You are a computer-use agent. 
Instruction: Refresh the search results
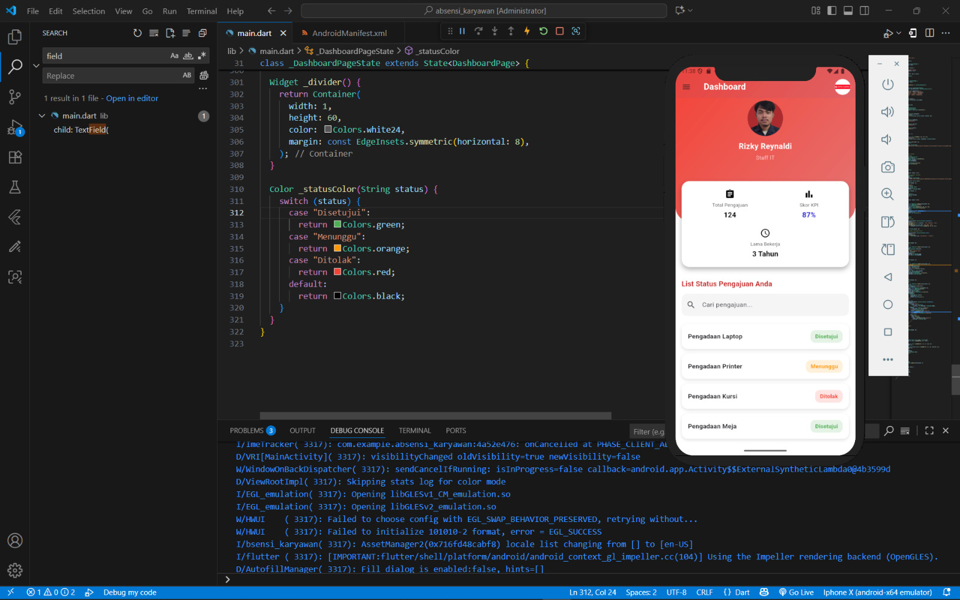(x=137, y=33)
